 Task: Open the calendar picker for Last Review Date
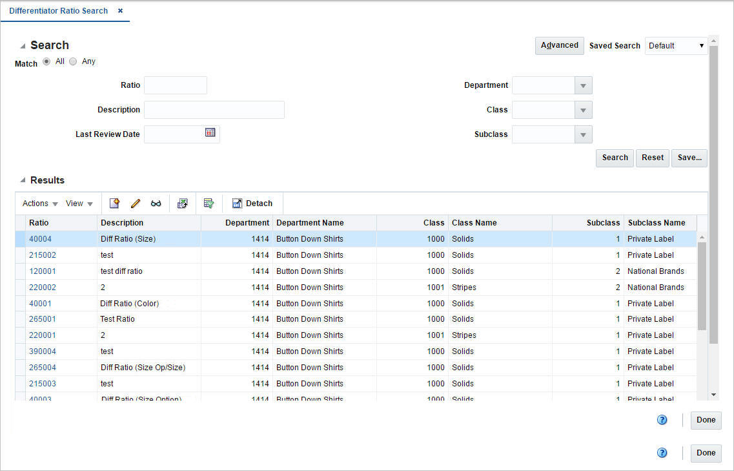(209, 132)
